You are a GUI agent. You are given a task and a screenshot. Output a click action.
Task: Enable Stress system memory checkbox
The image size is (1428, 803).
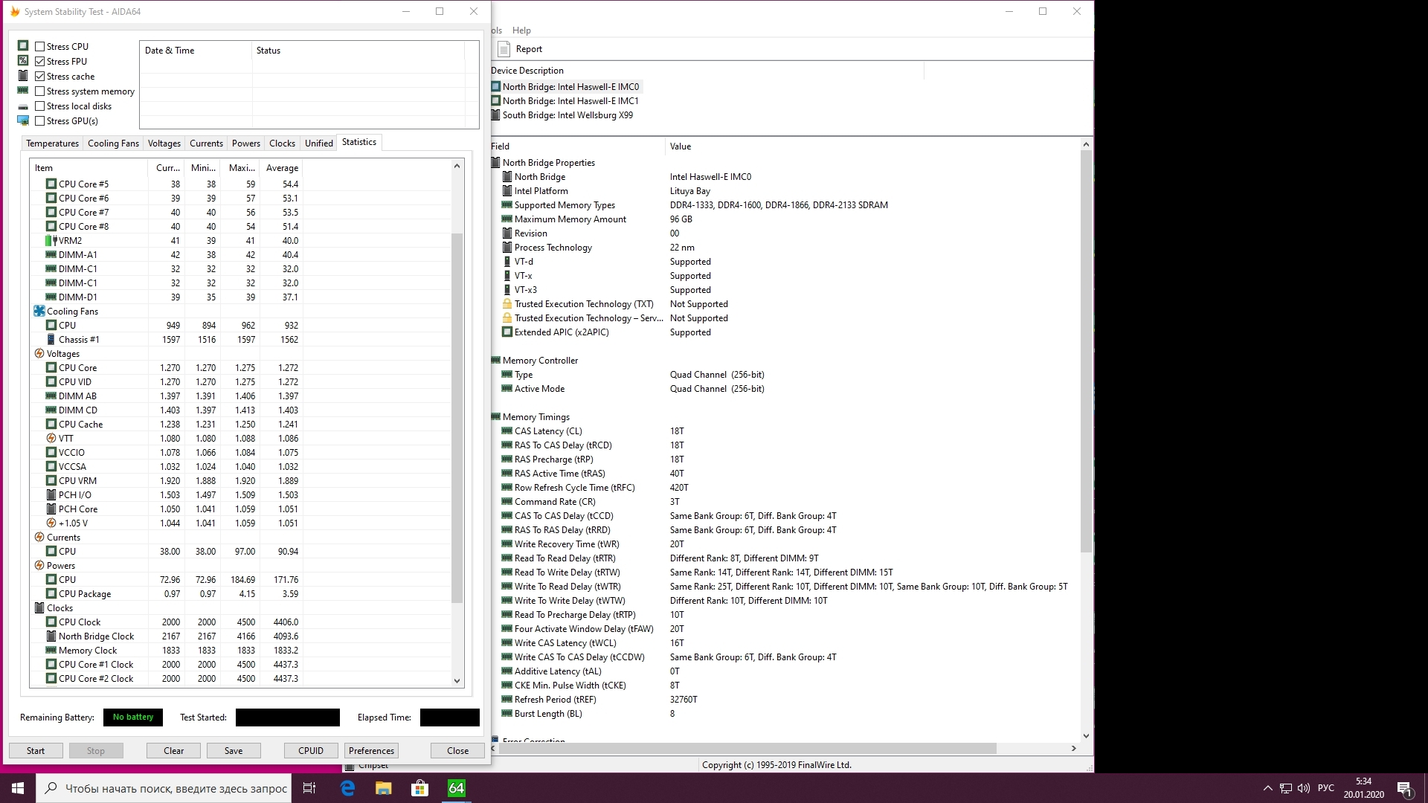pyautogui.click(x=40, y=91)
